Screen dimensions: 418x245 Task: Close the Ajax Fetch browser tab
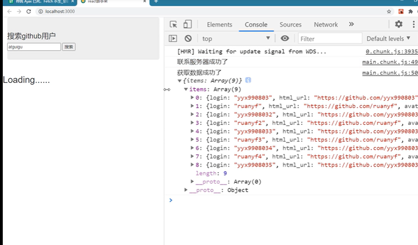[72, 1]
